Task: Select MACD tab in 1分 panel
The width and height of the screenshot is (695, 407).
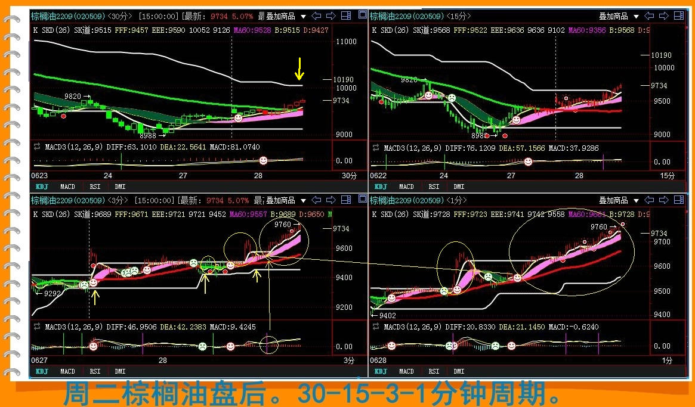Action: pyautogui.click(x=406, y=372)
